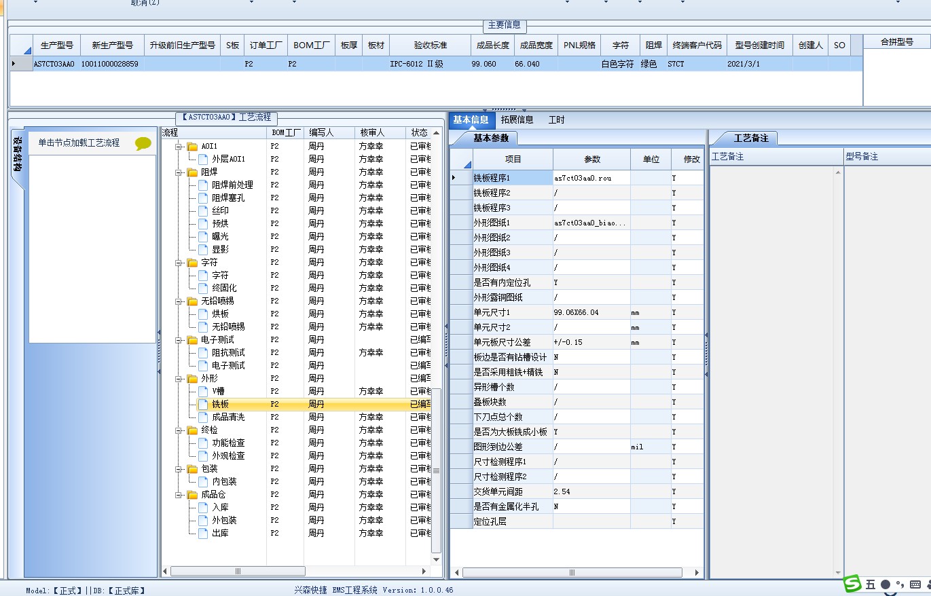Click the document icon beside 显影
The image size is (931, 596).
[x=203, y=249]
